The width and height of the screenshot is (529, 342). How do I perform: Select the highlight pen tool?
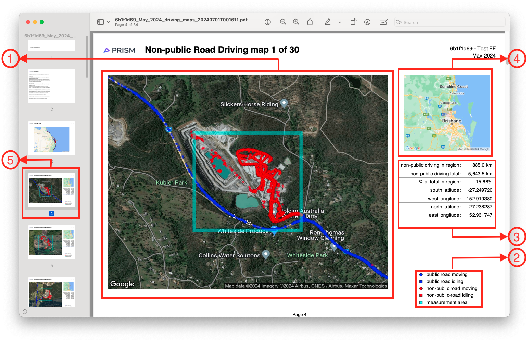pos(327,22)
